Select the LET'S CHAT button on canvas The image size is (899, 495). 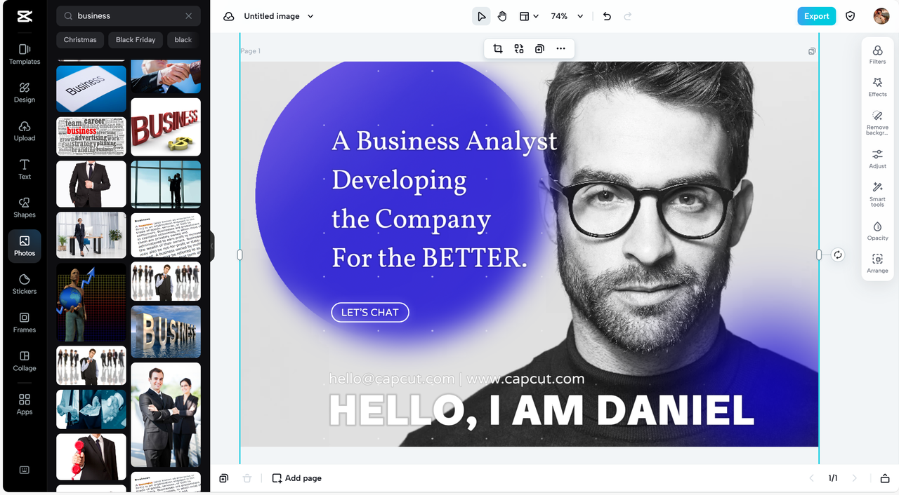tap(370, 312)
